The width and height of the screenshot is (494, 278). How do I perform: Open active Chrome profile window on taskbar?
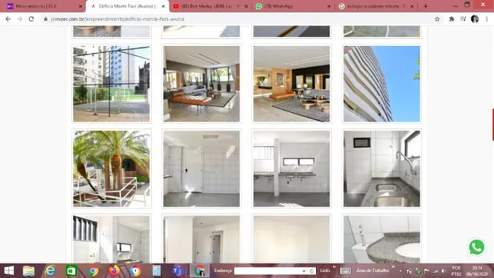click(200, 271)
